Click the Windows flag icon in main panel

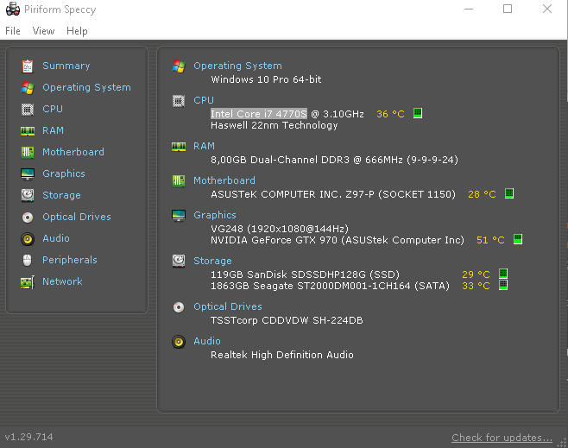click(x=179, y=66)
